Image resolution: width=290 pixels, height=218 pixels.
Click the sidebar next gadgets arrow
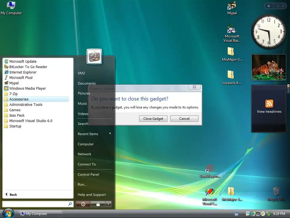point(283,6)
